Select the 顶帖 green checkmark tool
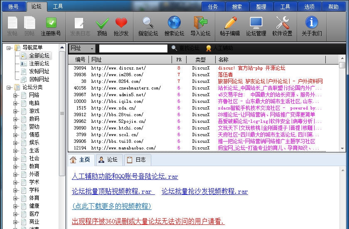The height and width of the screenshot is (229, 349). [x=102, y=26]
